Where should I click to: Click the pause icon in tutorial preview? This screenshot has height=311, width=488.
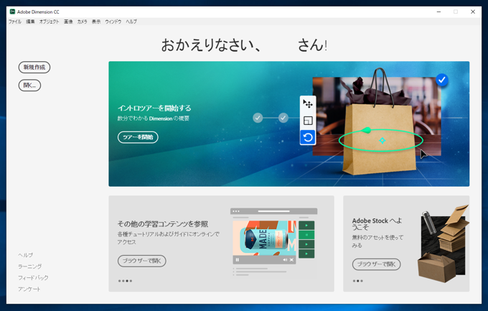tap(238, 260)
